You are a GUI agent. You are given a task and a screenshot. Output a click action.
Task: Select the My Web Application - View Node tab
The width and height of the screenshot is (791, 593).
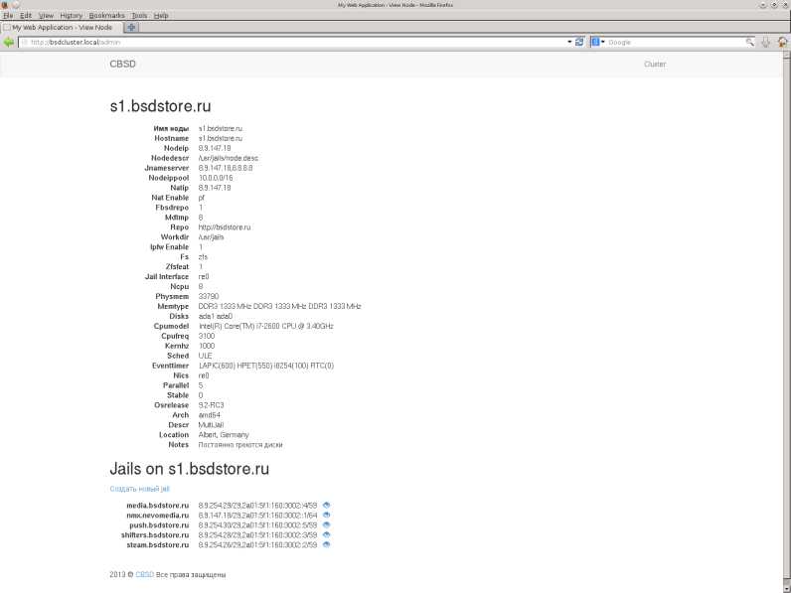62,27
